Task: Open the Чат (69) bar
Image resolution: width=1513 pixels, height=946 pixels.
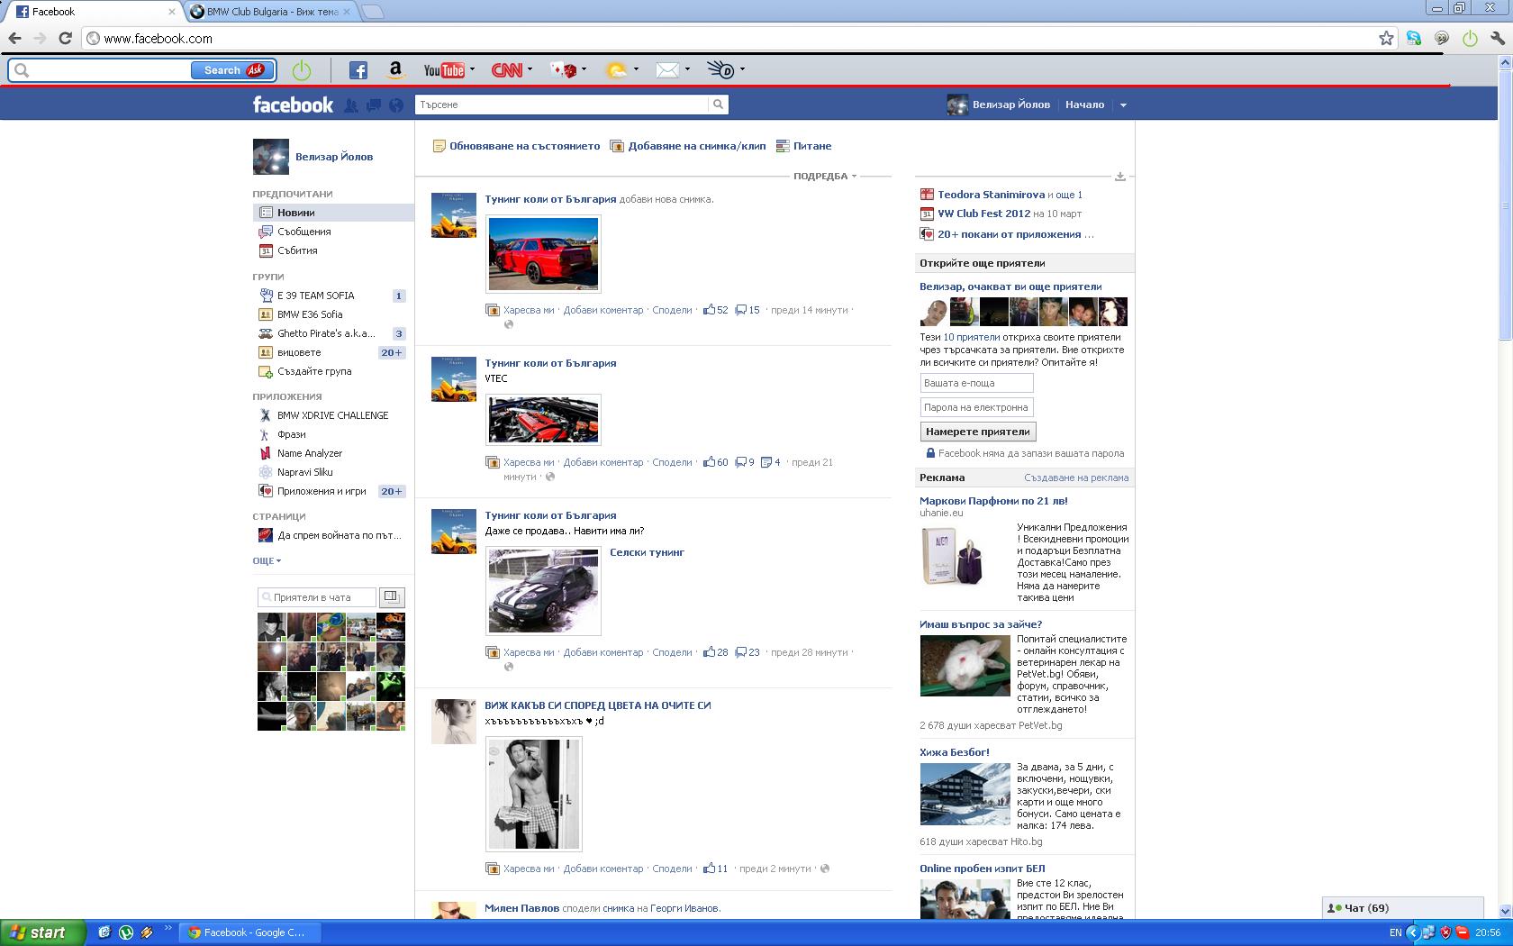Action: (1402, 908)
